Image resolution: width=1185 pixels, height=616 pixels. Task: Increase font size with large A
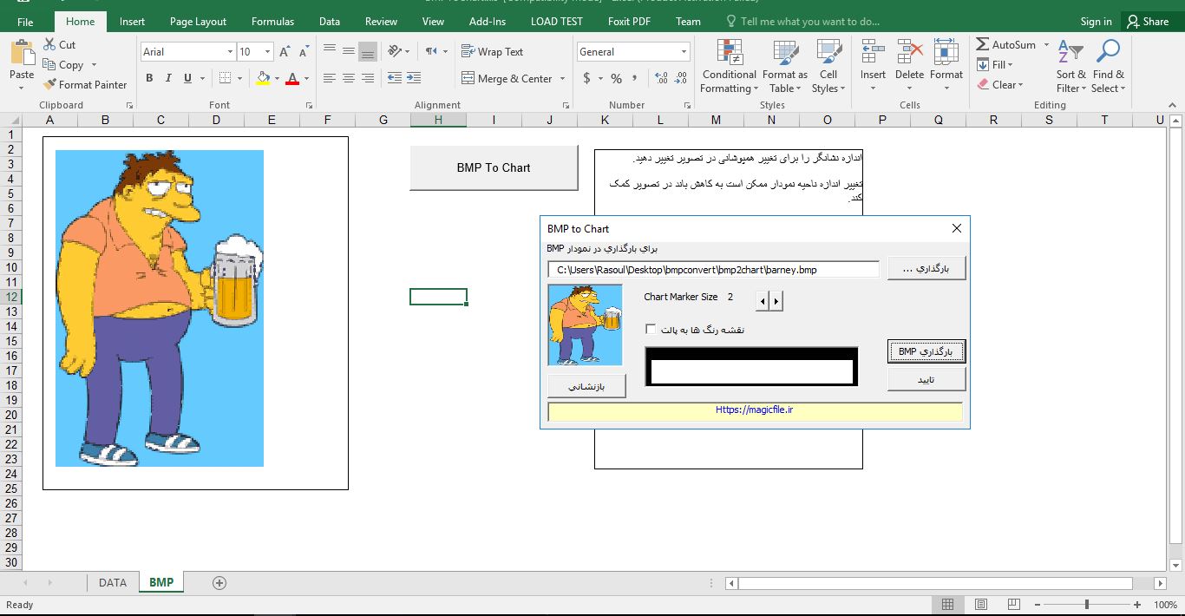[x=285, y=52]
